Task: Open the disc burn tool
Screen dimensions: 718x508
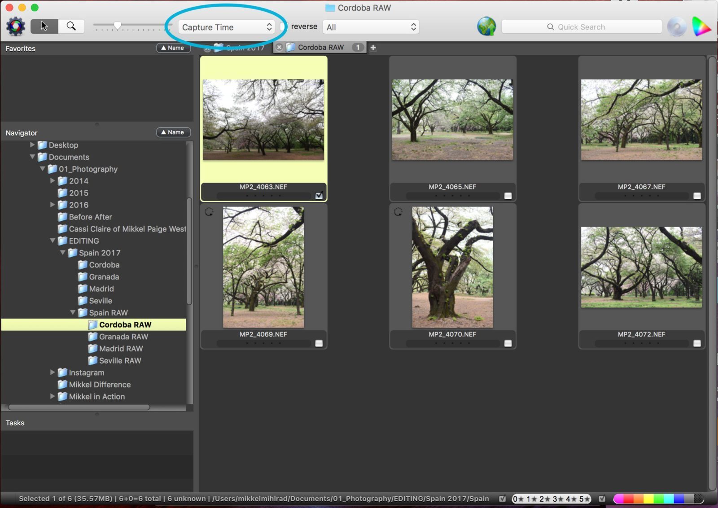Action: click(677, 26)
